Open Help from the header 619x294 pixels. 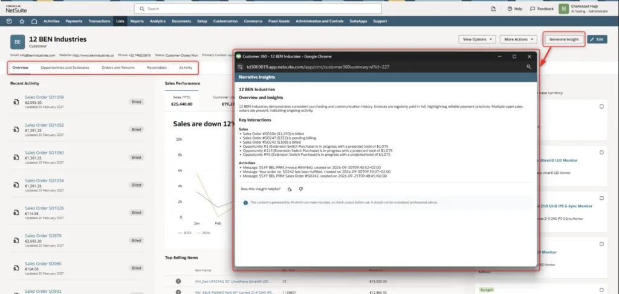pyautogui.click(x=515, y=8)
